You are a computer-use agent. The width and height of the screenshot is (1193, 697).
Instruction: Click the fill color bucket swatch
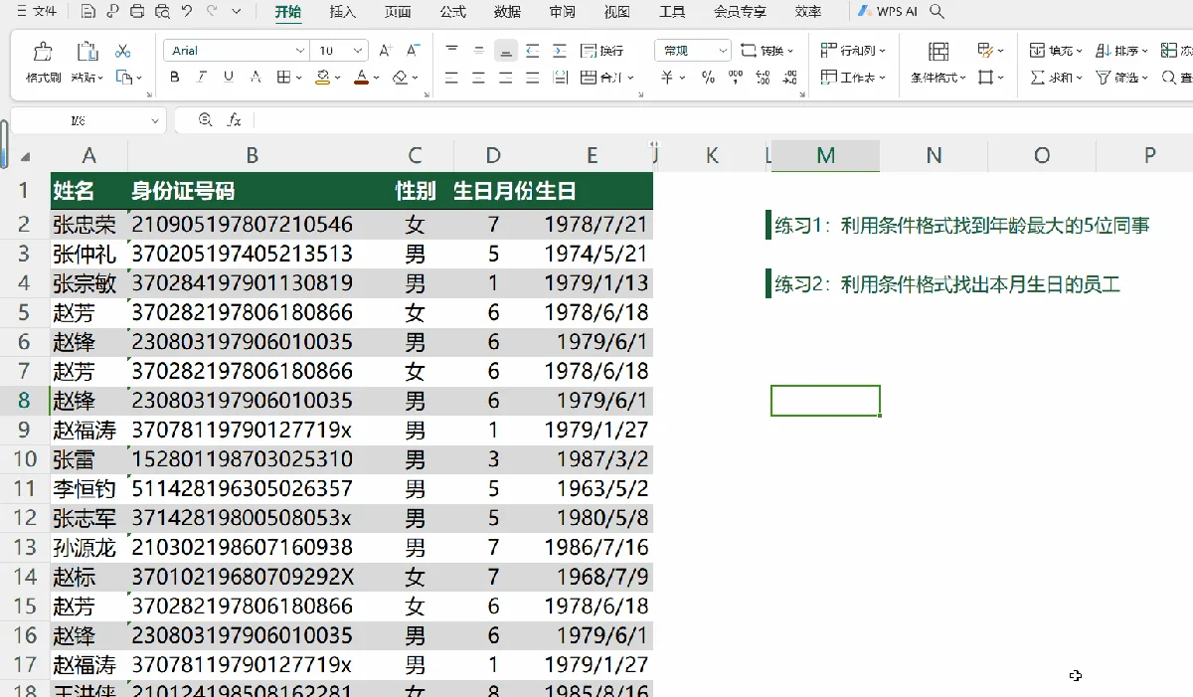322,77
